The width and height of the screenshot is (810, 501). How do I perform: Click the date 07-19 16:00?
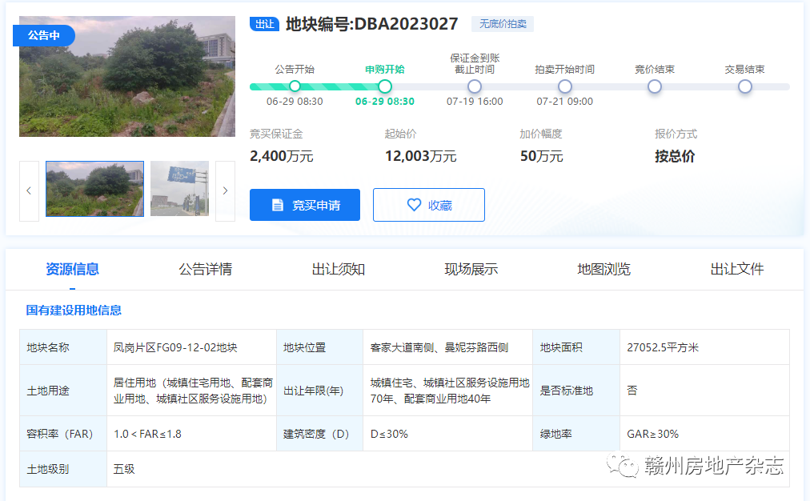tap(475, 101)
